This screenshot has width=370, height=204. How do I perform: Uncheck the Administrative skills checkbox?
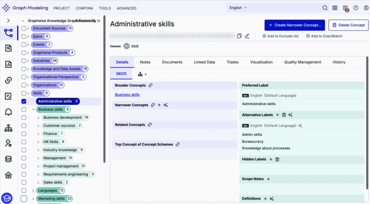pos(24,101)
